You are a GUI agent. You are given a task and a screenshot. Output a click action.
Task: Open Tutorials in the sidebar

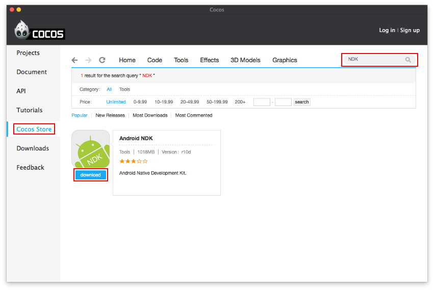(x=30, y=110)
